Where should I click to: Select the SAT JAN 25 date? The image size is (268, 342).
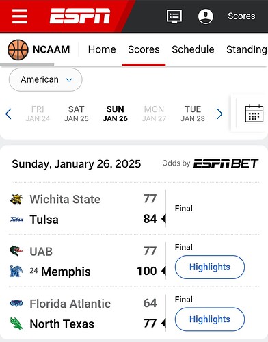click(x=77, y=114)
